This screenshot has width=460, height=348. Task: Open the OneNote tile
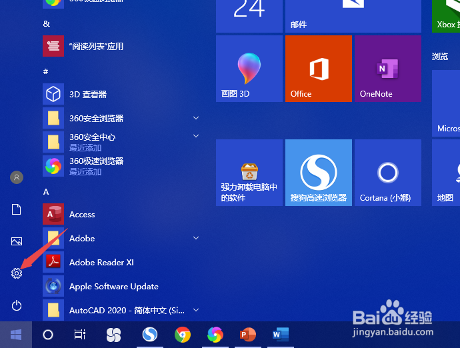388,69
